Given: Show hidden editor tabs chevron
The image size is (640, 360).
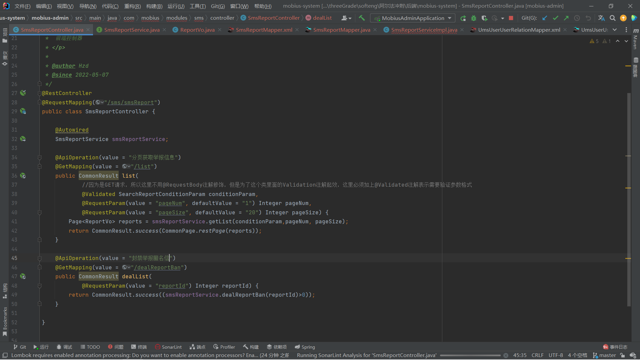Looking at the screenshot, I should (x=615, y=30).
